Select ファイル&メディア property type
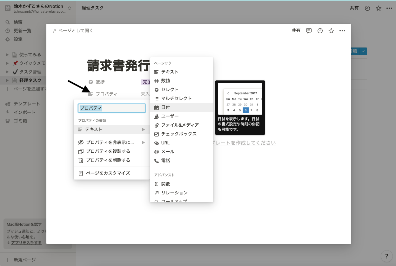 point(182,125)
